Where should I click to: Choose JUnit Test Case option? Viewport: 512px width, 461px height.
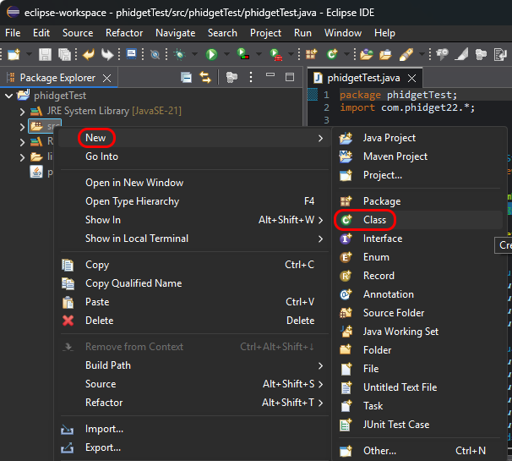[395, 425]
